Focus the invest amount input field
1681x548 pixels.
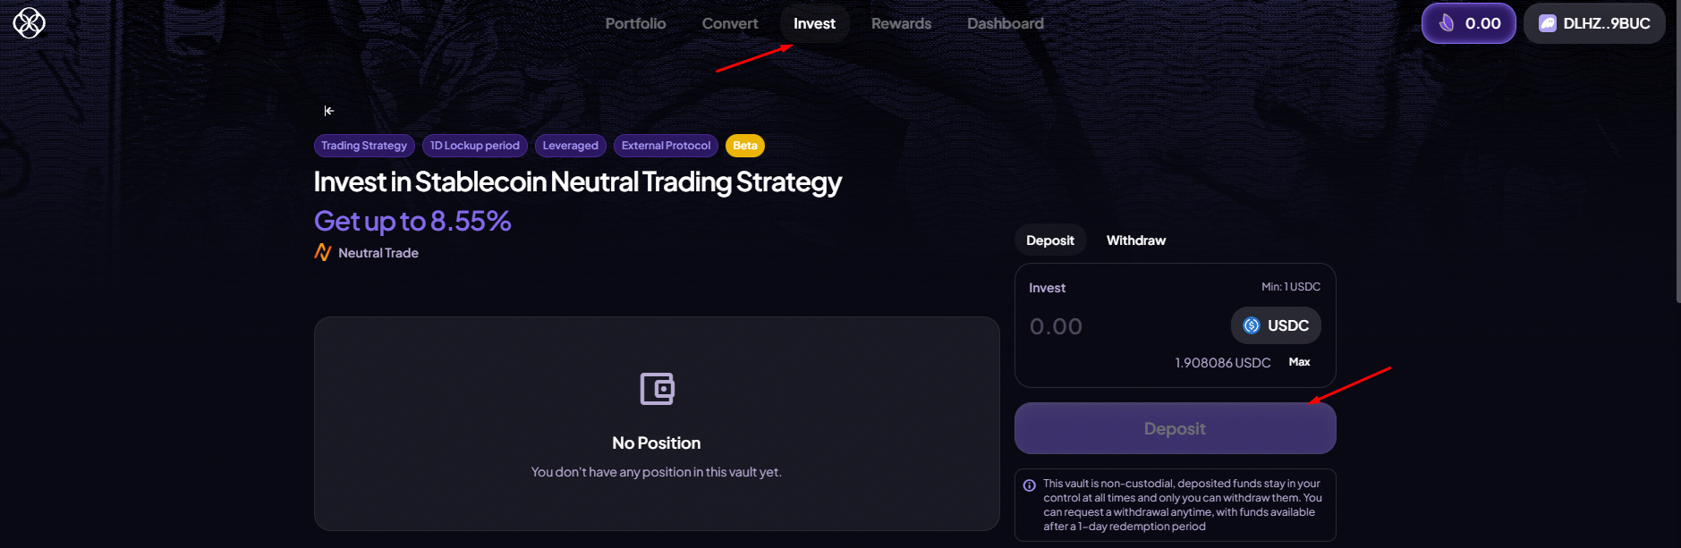[x=1118, y=326]
